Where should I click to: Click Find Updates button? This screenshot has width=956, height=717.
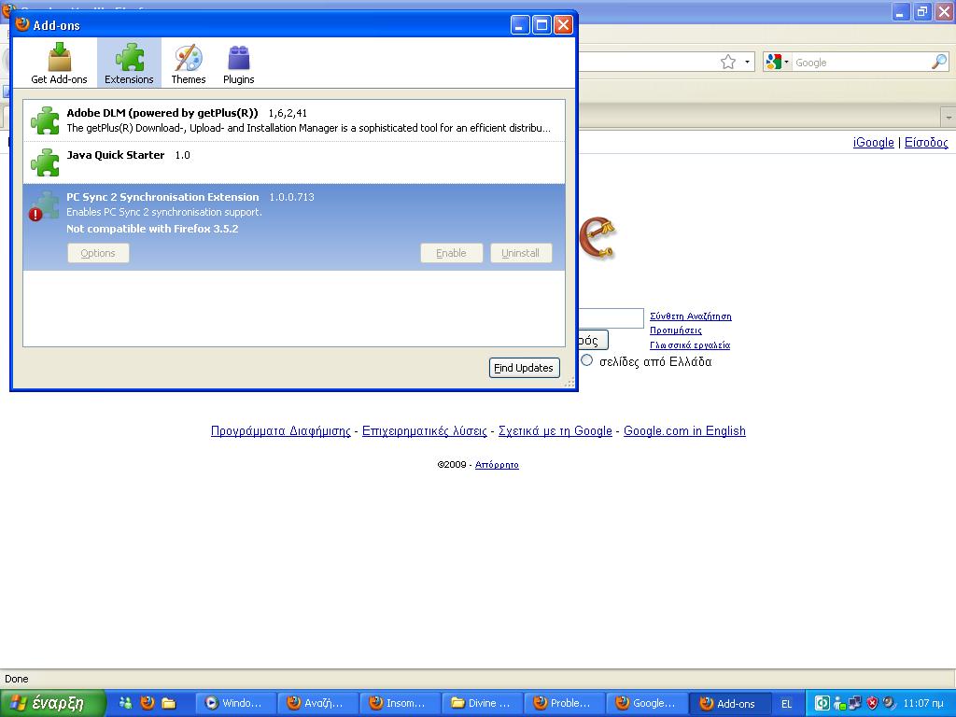point(525,368)
